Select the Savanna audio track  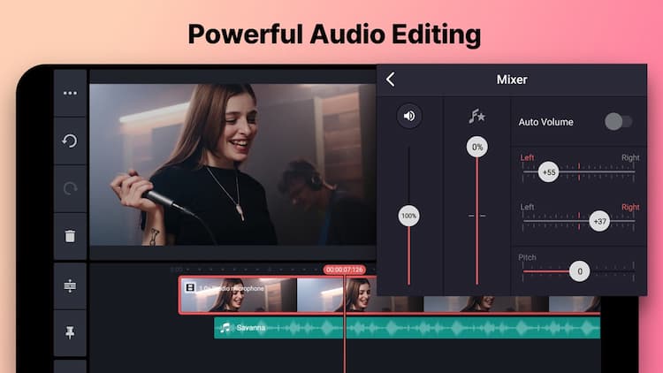[x=407, y=328]
